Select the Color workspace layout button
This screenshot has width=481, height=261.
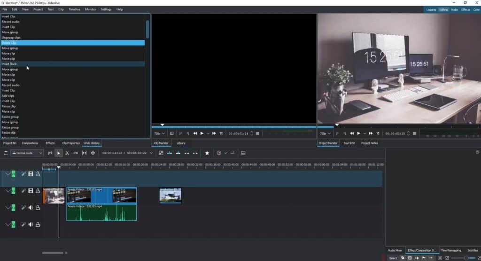pyautogui.click(x=476, y=9)
